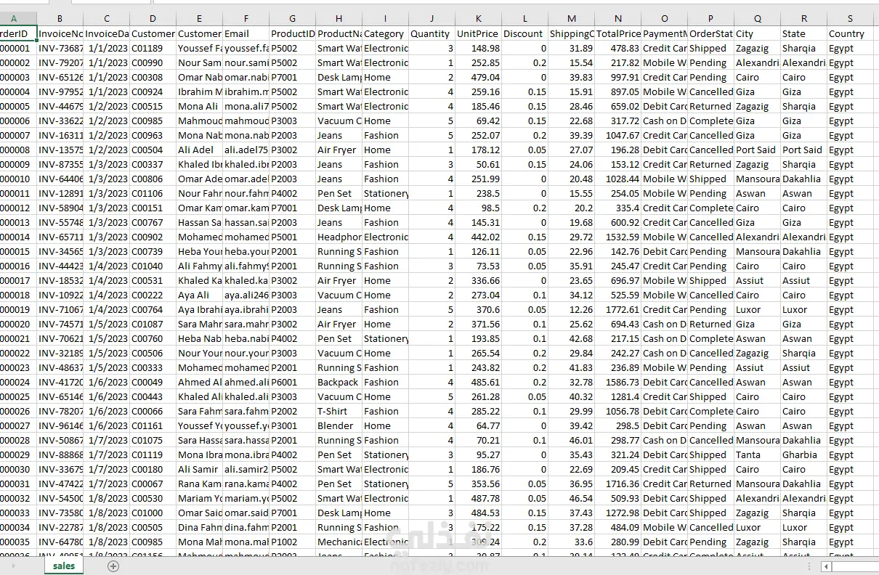This screenshot has height=575, width=879.
Task: Select column P header
Action: pyautogui.click(x=711, y=18)
